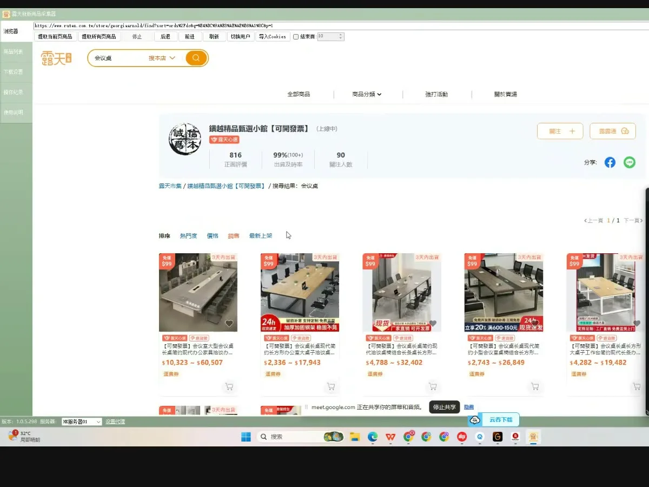The image size is (649, 487).
Task: Sort the results by 價格
Action: pyautogui.click(x=213, y=236)
